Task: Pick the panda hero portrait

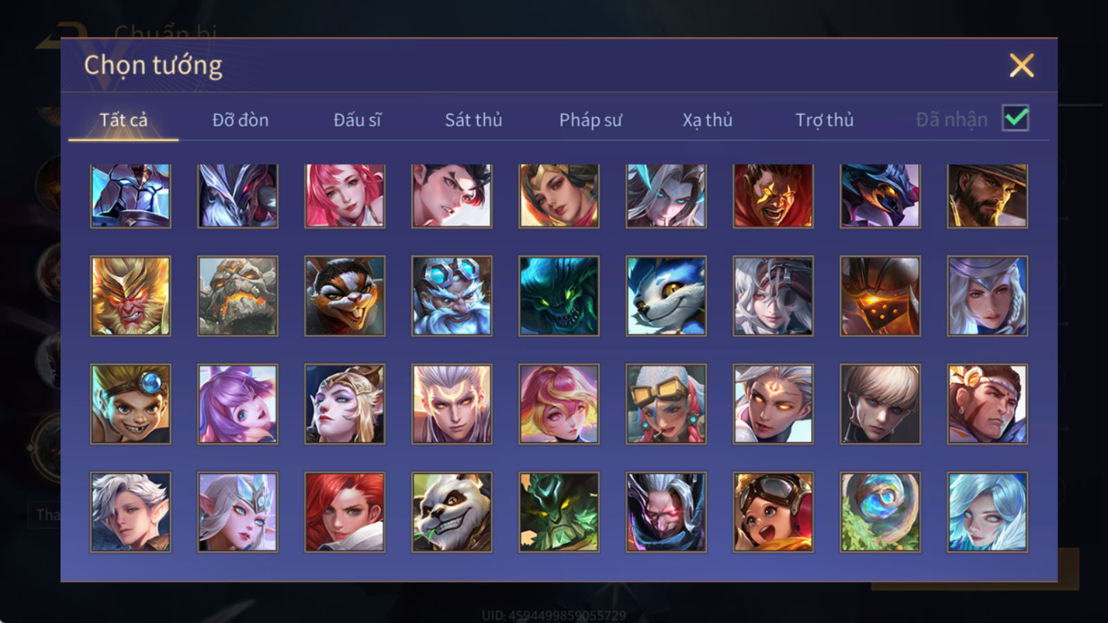Action: point(452,512)
